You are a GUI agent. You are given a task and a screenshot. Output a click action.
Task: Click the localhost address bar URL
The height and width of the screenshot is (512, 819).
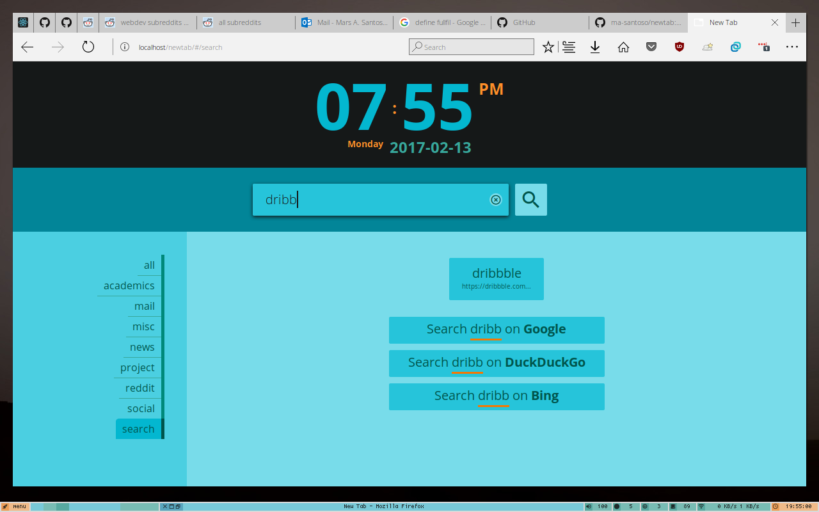point(180,47)
